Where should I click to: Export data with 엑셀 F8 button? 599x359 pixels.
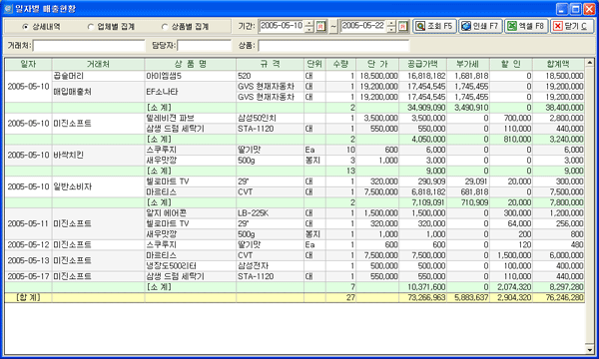point(526,26)
